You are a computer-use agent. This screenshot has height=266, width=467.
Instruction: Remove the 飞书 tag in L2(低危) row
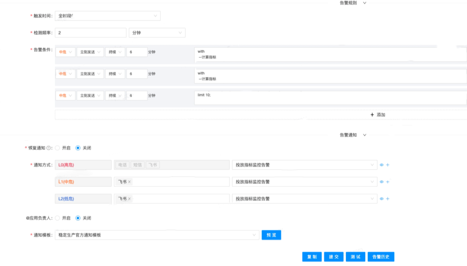tap(129, 199)
